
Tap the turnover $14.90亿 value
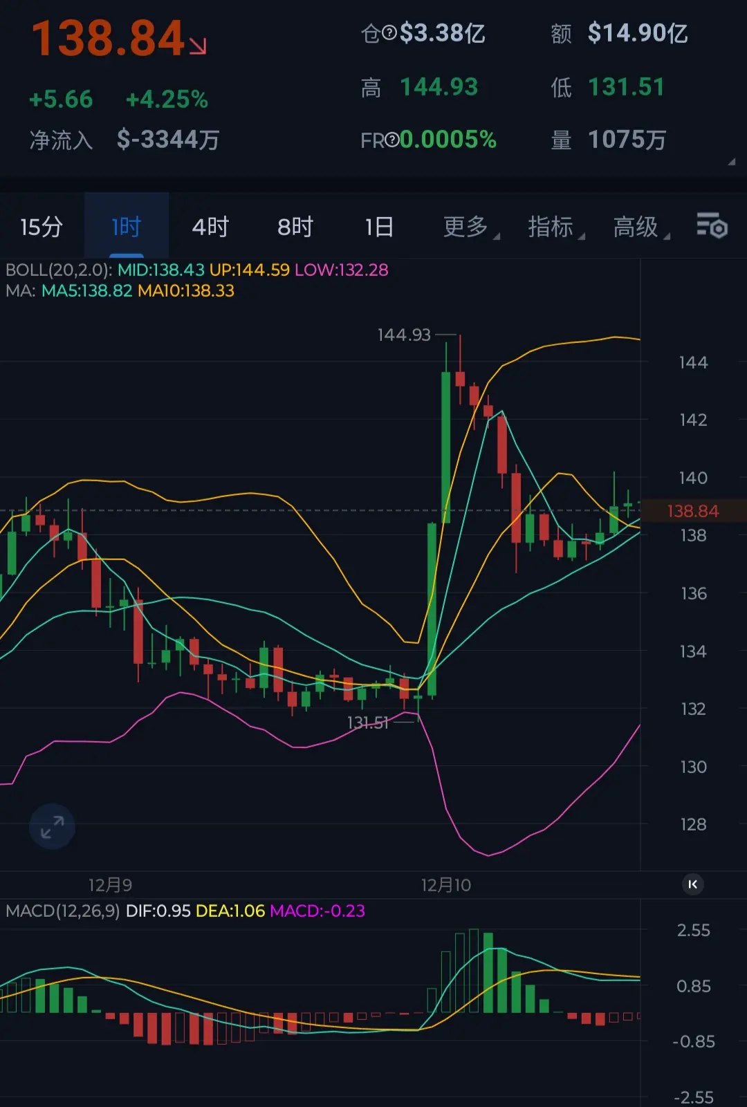pos(638,32)
